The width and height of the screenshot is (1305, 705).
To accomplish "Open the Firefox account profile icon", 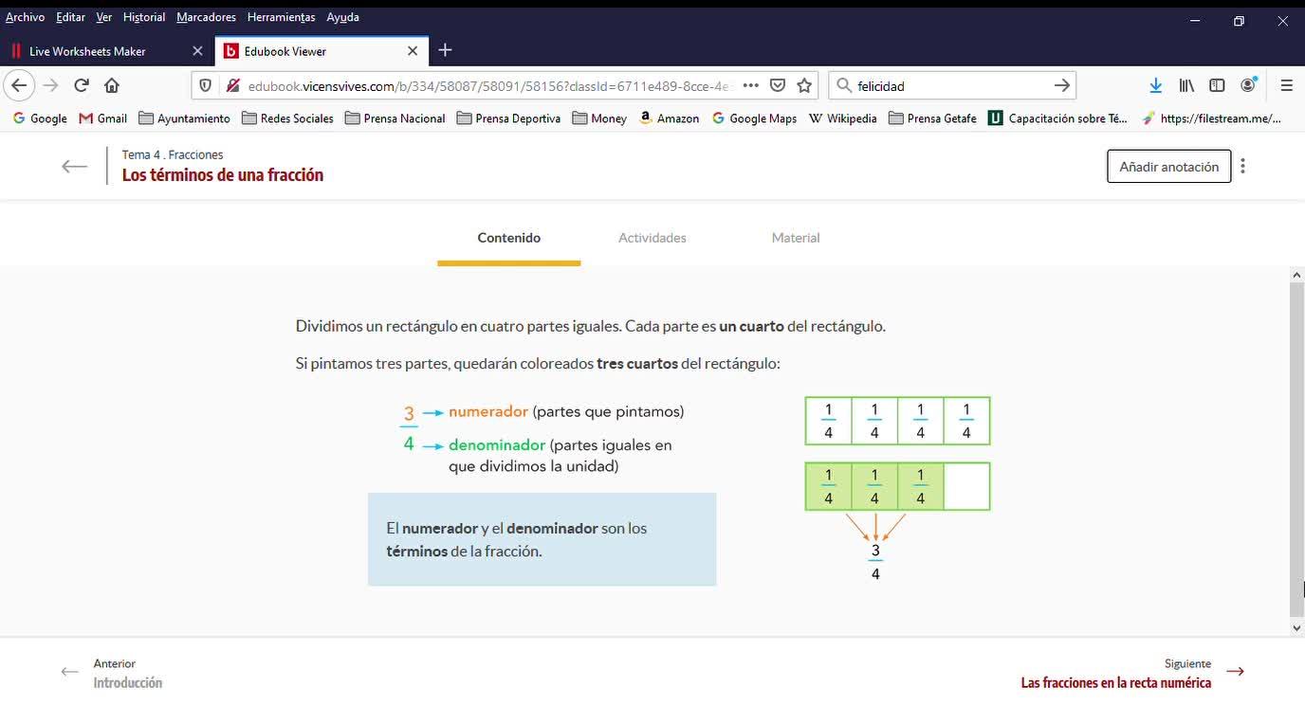I will pos(1248,84).
